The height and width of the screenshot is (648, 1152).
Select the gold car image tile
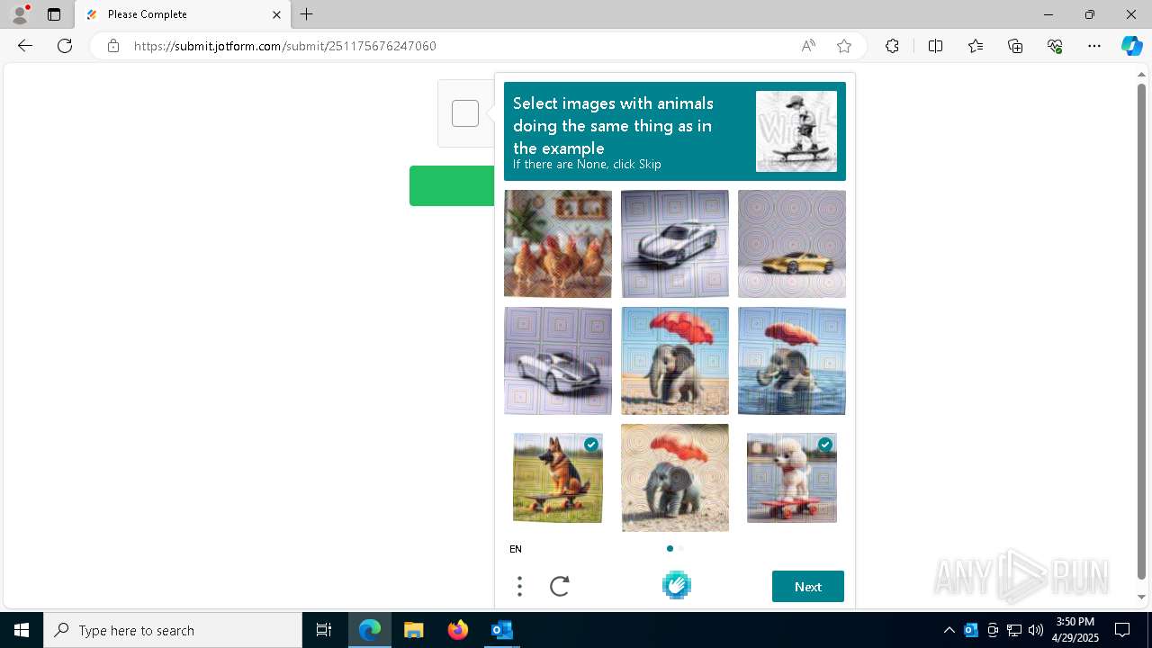[x=792, y=244]
